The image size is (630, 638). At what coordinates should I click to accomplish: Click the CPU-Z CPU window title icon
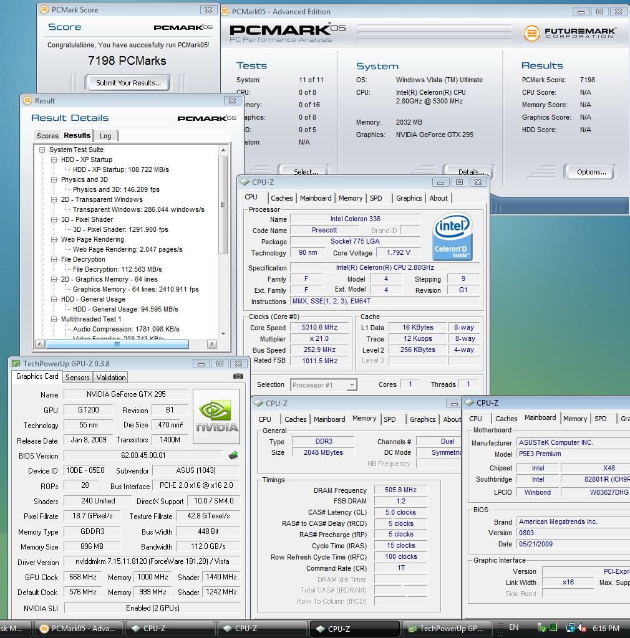point(245,182)
